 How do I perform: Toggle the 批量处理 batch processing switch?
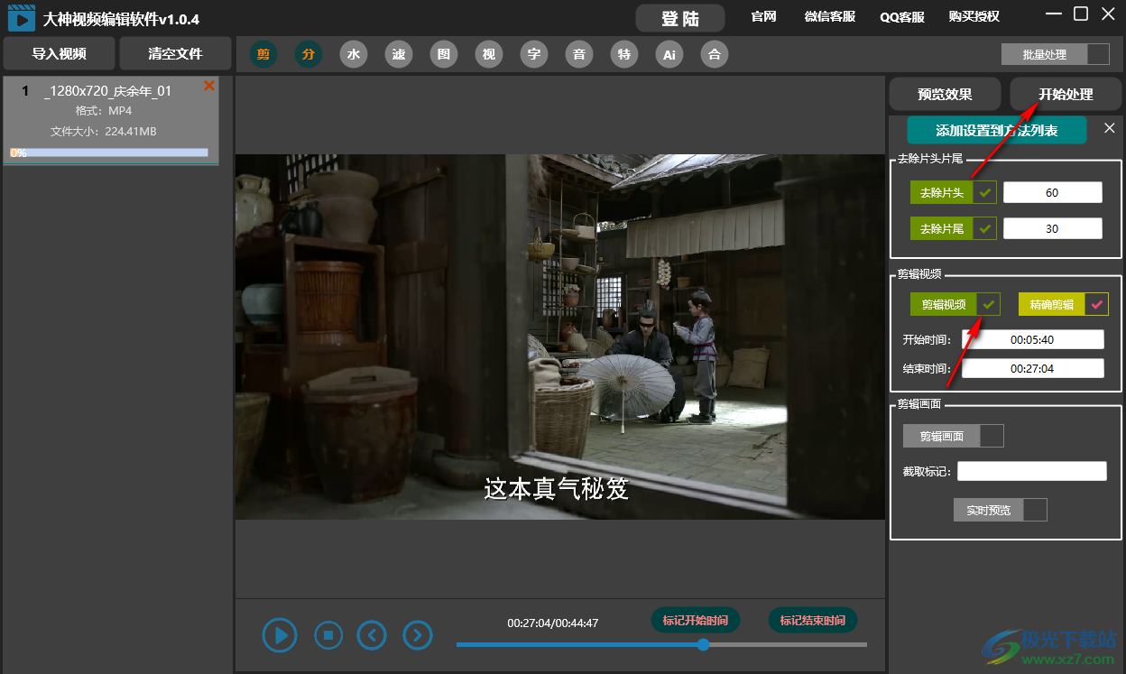click(x=1056, y=54)
